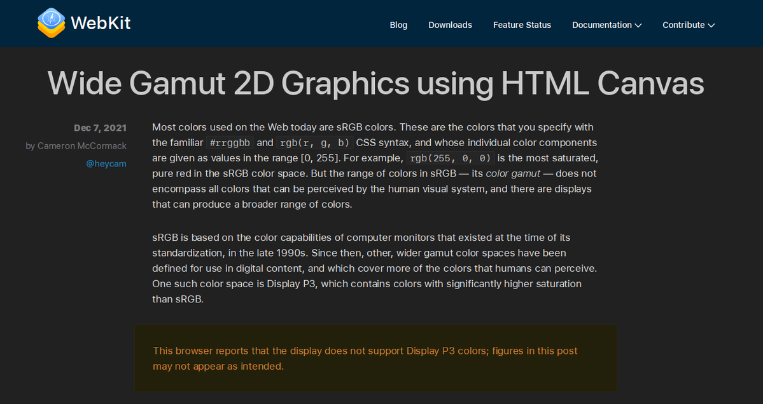The height and width of the screenshot is (404, 763).
Task: Open the @heycam author profile link
Action: [106, 164]
